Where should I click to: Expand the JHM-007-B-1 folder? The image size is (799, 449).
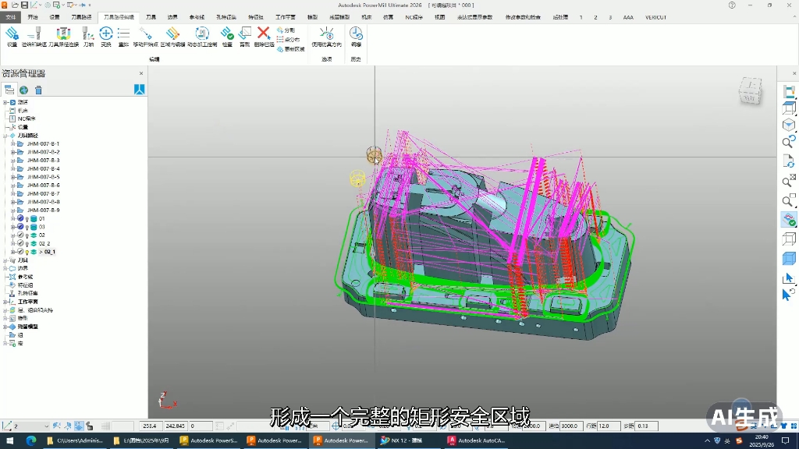[x=12, y=144]
